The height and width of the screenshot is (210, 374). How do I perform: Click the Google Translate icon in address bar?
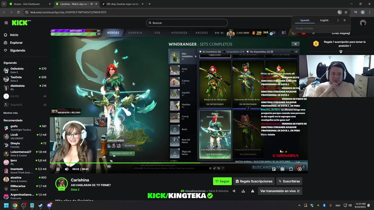click(x=340, y=12)
